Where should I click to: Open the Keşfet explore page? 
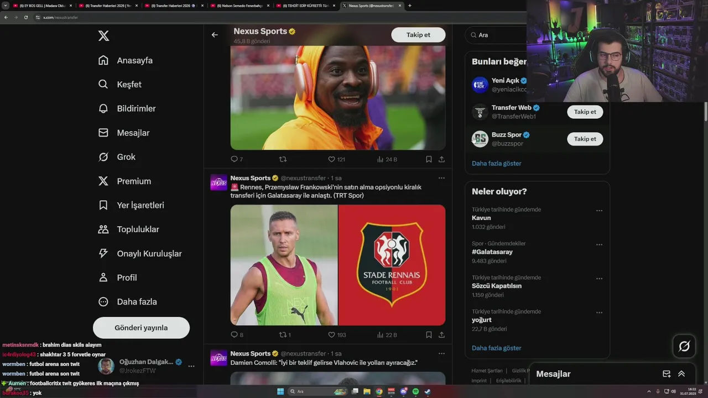119,85
